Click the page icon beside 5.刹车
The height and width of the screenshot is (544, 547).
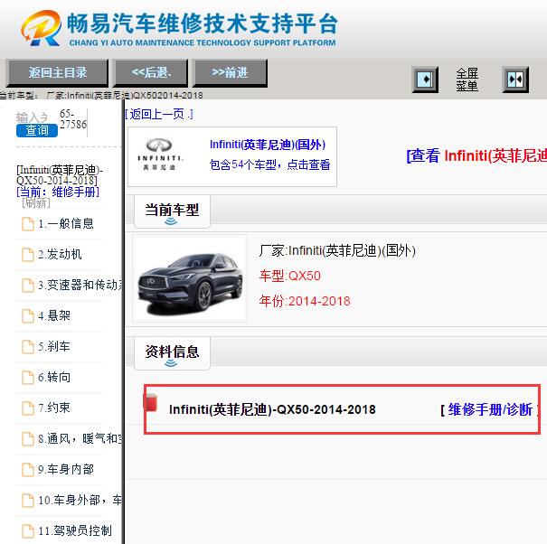pos(28,347)
